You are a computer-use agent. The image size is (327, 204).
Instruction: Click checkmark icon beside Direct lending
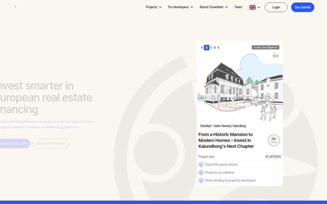(201, 180)
